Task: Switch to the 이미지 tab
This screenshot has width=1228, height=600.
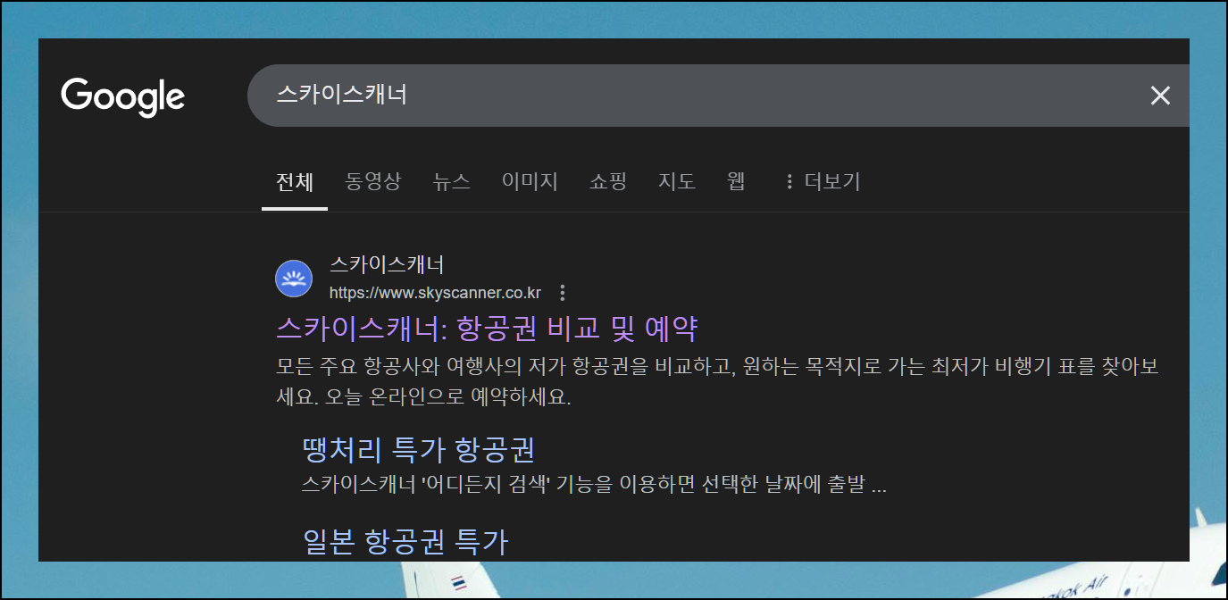Action: tap(530, 182)
